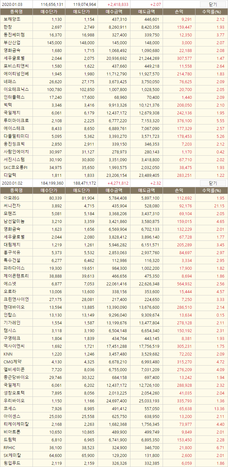The height and width of the screenshot is (467, 228).
Task: Select the 아이센스 stock name
Action: coord(12,416)
